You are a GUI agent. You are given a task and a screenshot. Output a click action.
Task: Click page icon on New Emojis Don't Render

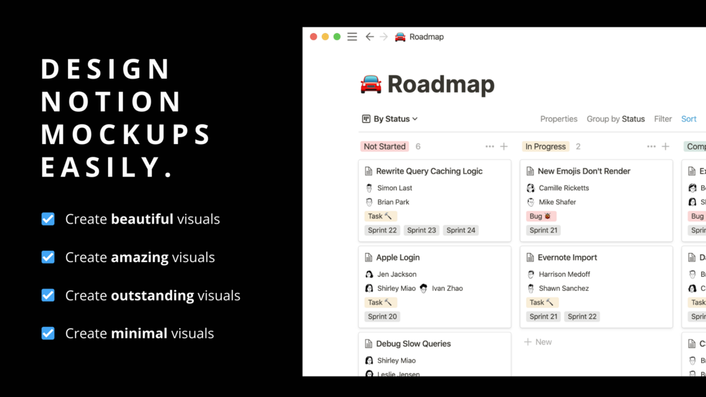pos(530,171)
